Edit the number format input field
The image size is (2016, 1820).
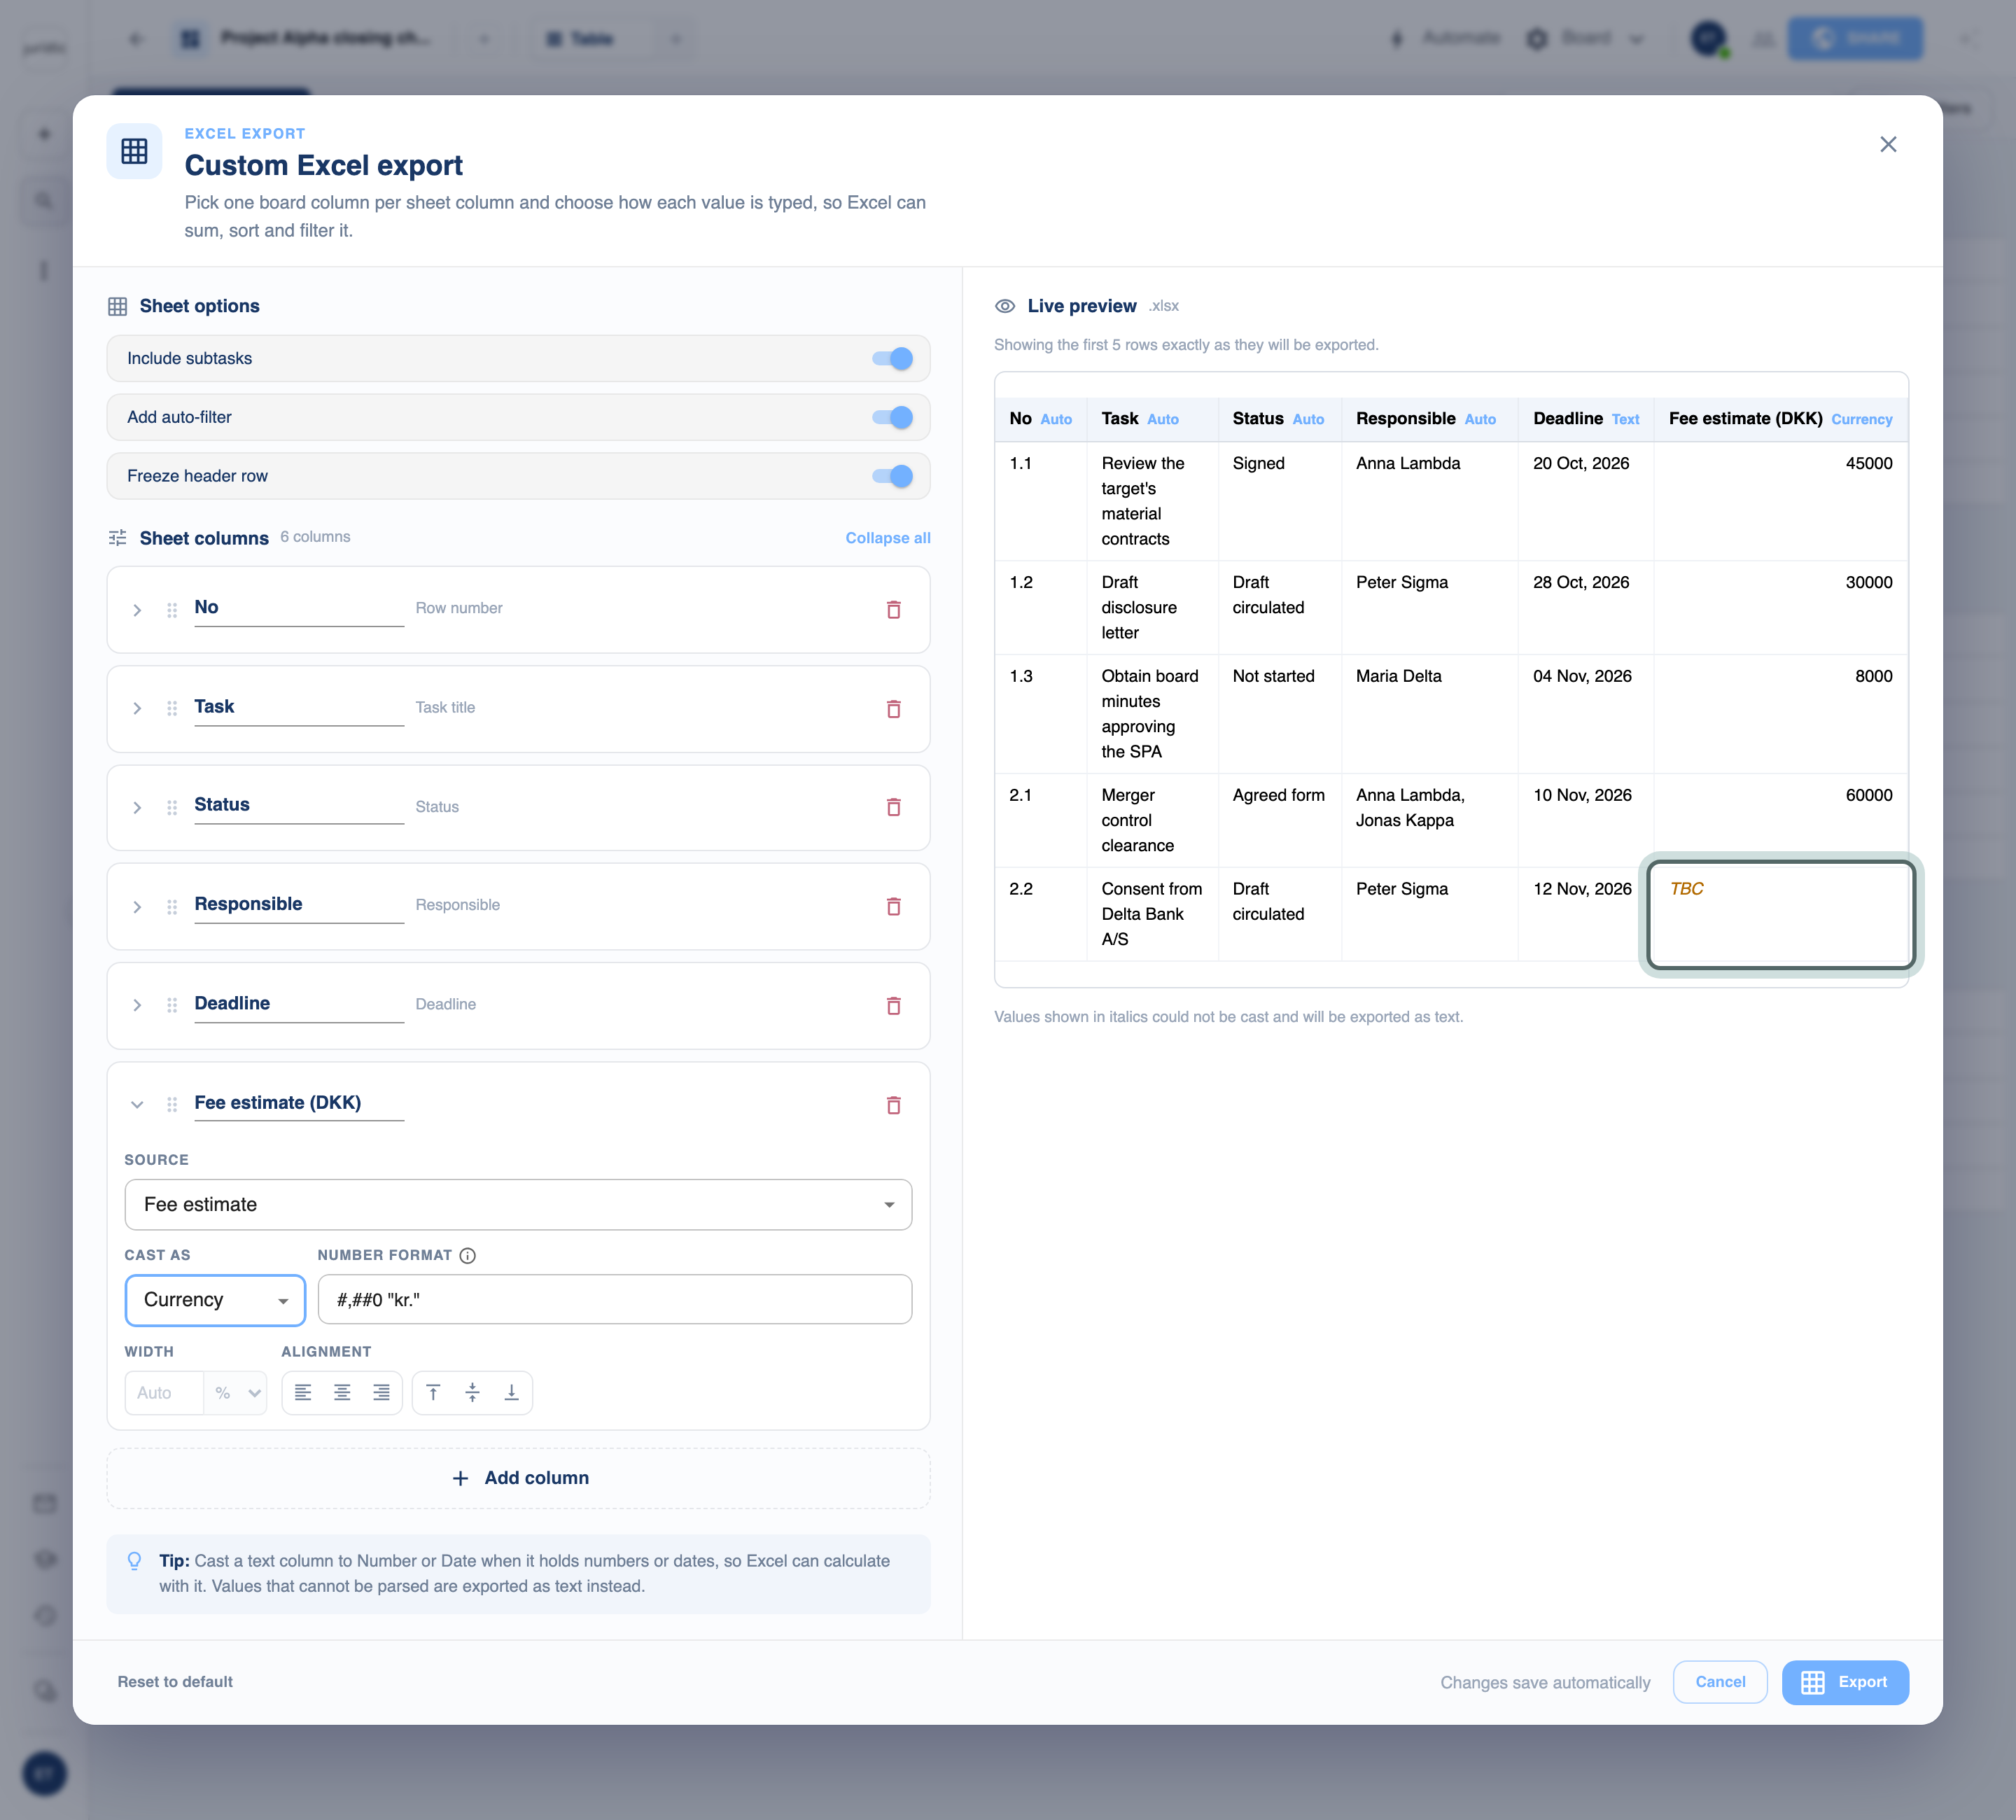[x=615, y=1300]
